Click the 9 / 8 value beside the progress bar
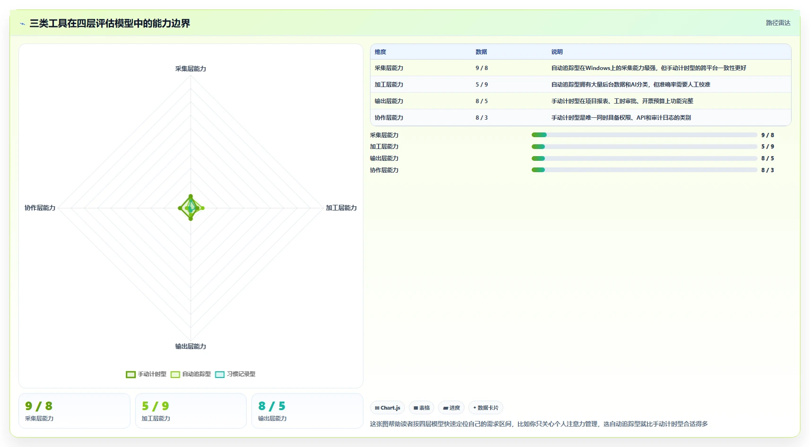The image size is (810, 447). 767,135
